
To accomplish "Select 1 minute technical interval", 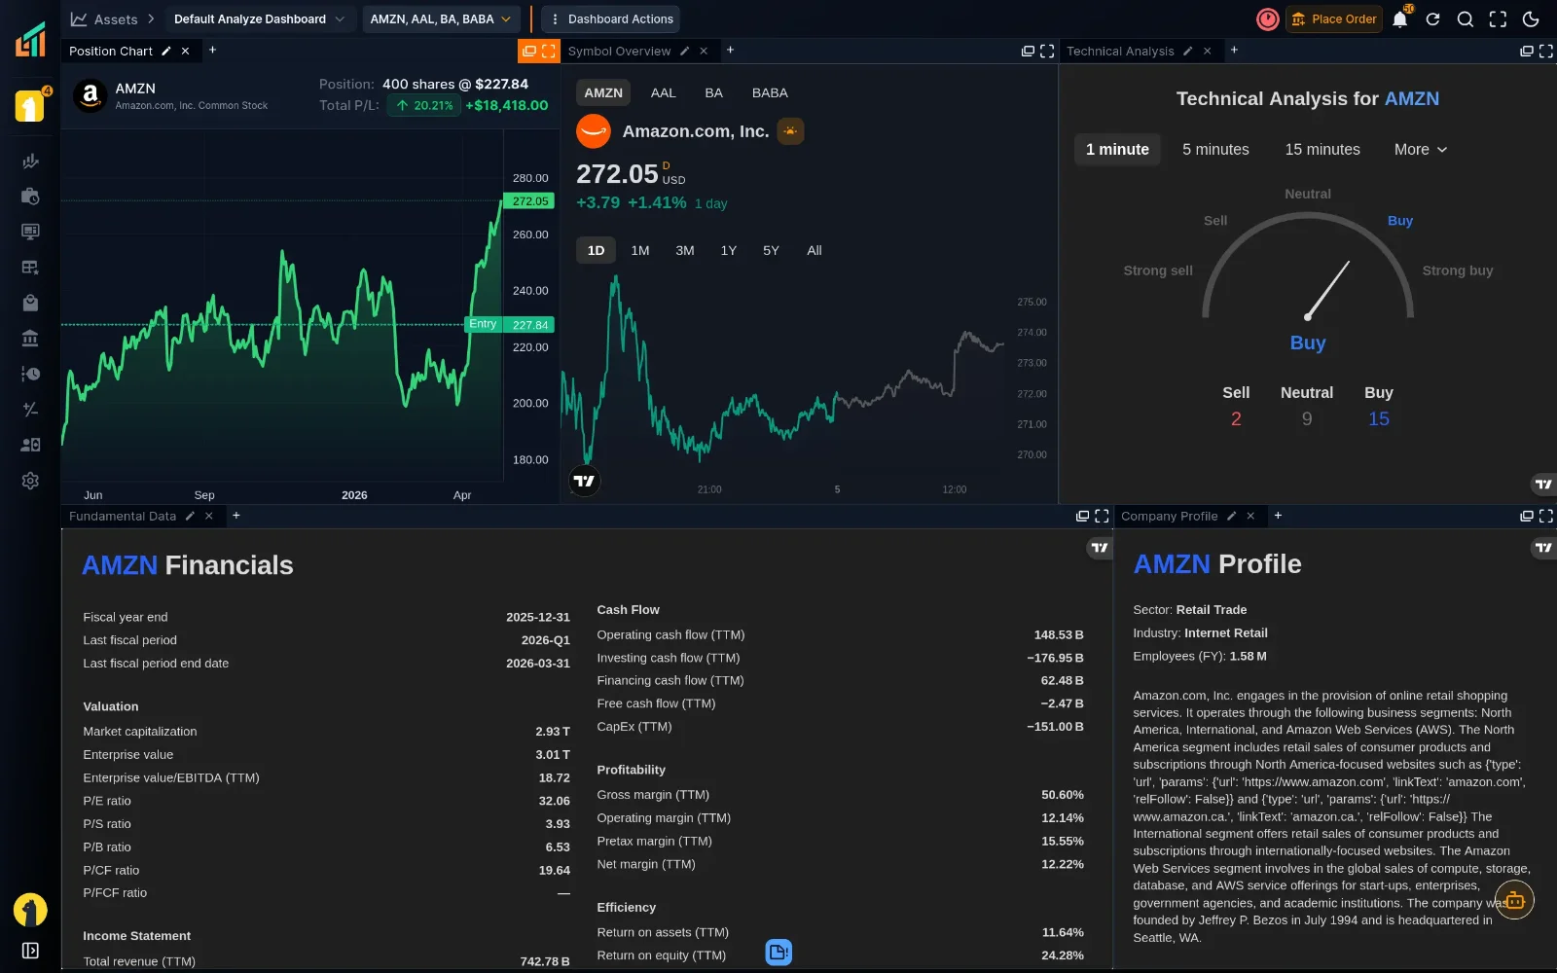I will click(x=1117, y=149).
